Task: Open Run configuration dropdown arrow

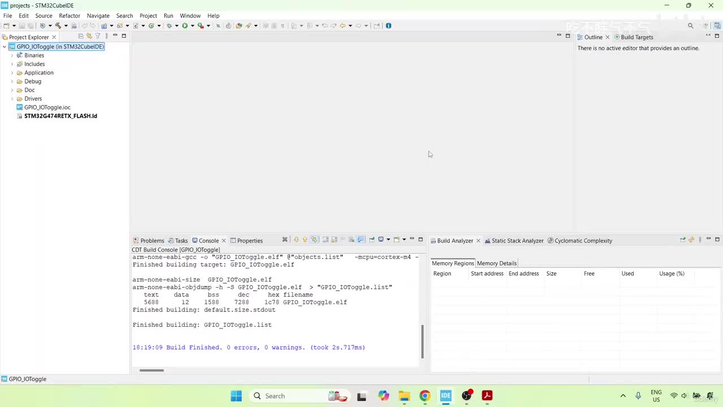Action: click(192, 25)
